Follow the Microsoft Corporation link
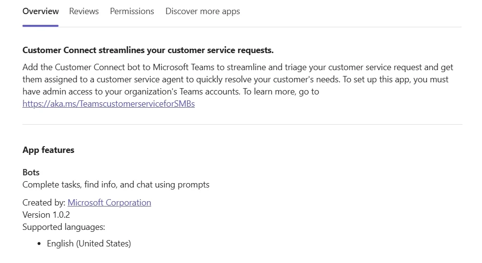Viewport: 482px width, 263px height. click(x=109, y=203)
